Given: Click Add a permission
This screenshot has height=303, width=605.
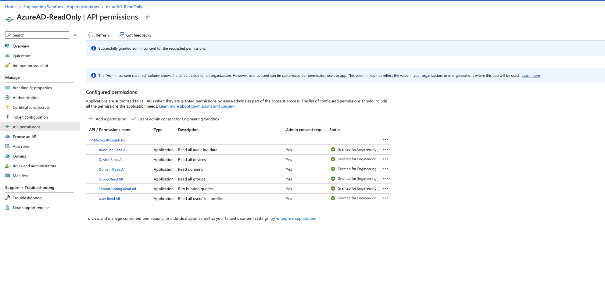Looking at the screenshot, I should coord(107,119).
